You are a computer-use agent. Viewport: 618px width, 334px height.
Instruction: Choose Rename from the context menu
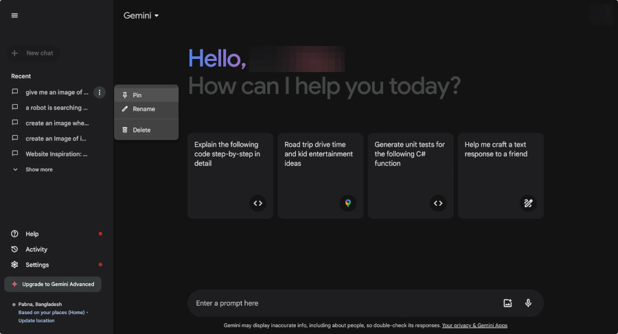click(146, 109)
